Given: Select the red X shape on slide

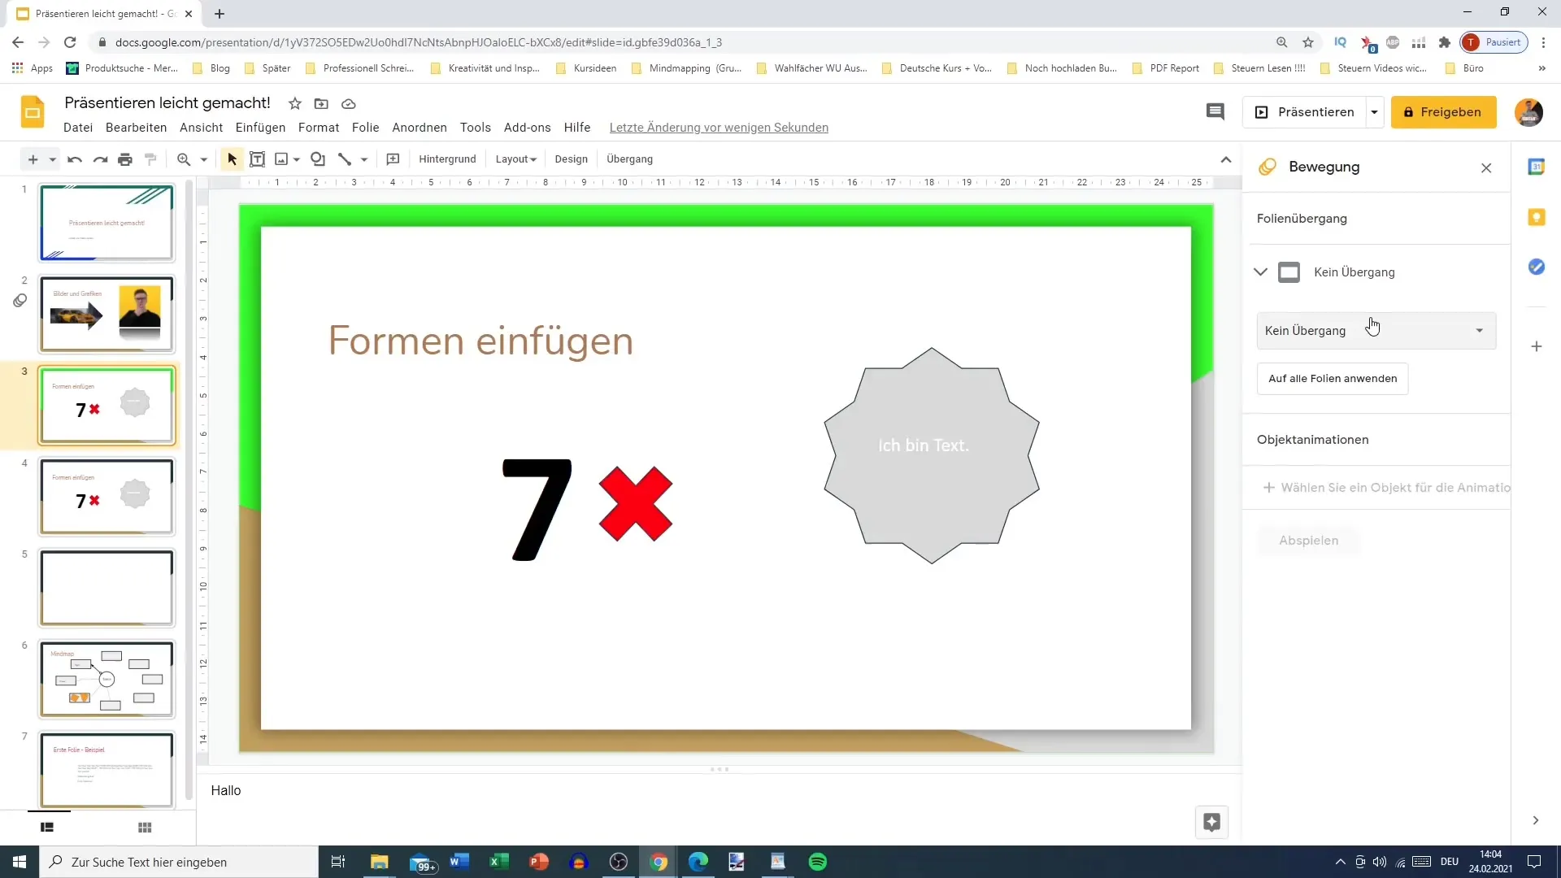Looking at the screenshot, I should pyautogui.click(x=635, y=504).
